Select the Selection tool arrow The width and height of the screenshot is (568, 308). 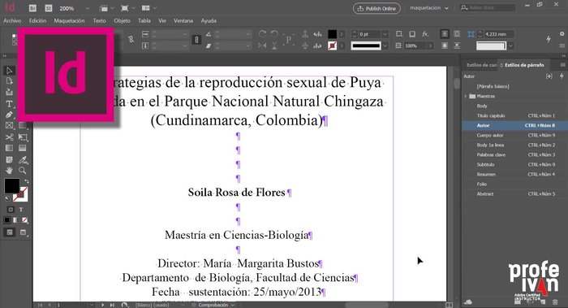(10, 71)
